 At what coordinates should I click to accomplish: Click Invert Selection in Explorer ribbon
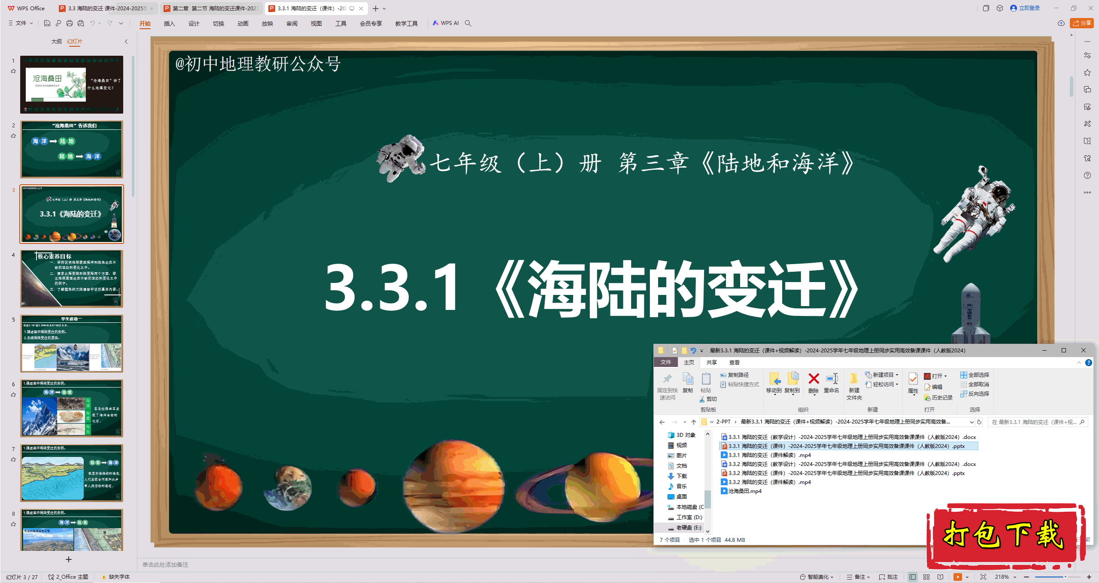[x=975, y=394]
